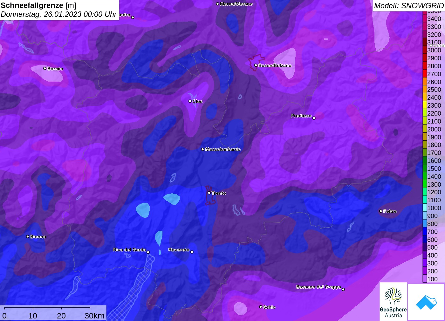Click the Schio map label
Viewport: 445px width, 321px height.
pos(269,307)
